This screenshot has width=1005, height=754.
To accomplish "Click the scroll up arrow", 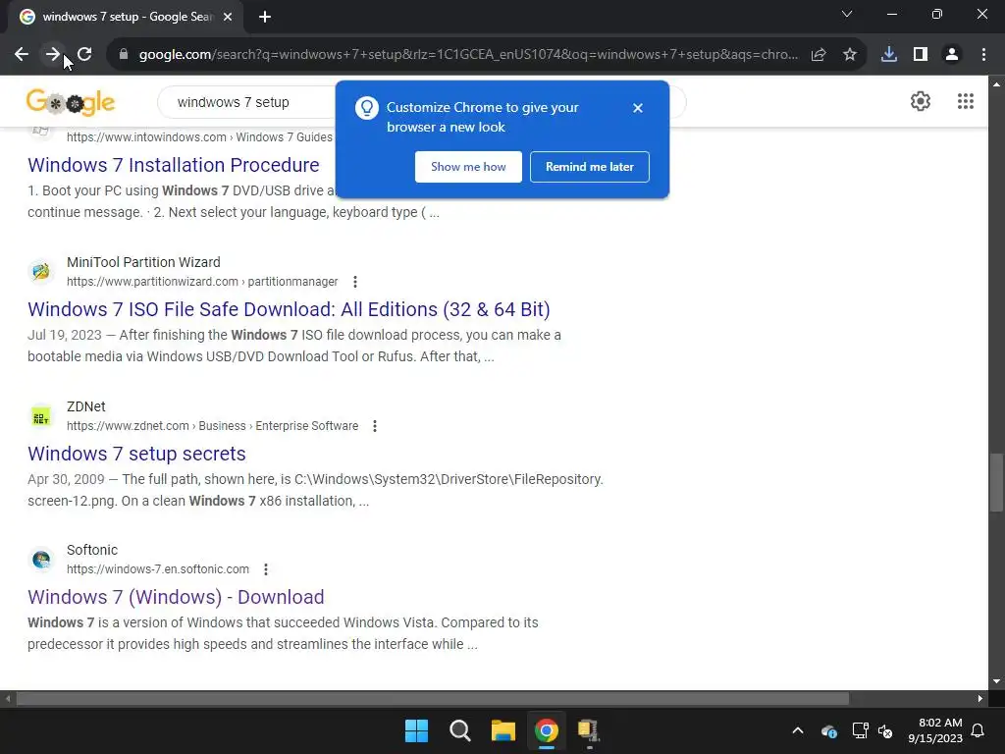I will pos(996,84).
